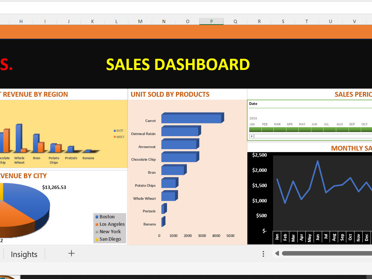Click the Oatmeal Raisin bar
Image resolution: width=372 pixels, height=279 pixels.
point(181,131)
